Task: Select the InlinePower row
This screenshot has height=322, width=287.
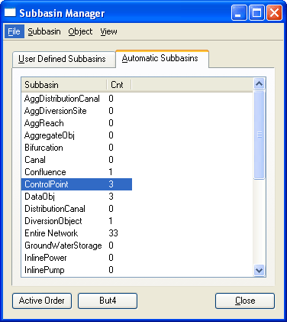Action: click(76, 258)
